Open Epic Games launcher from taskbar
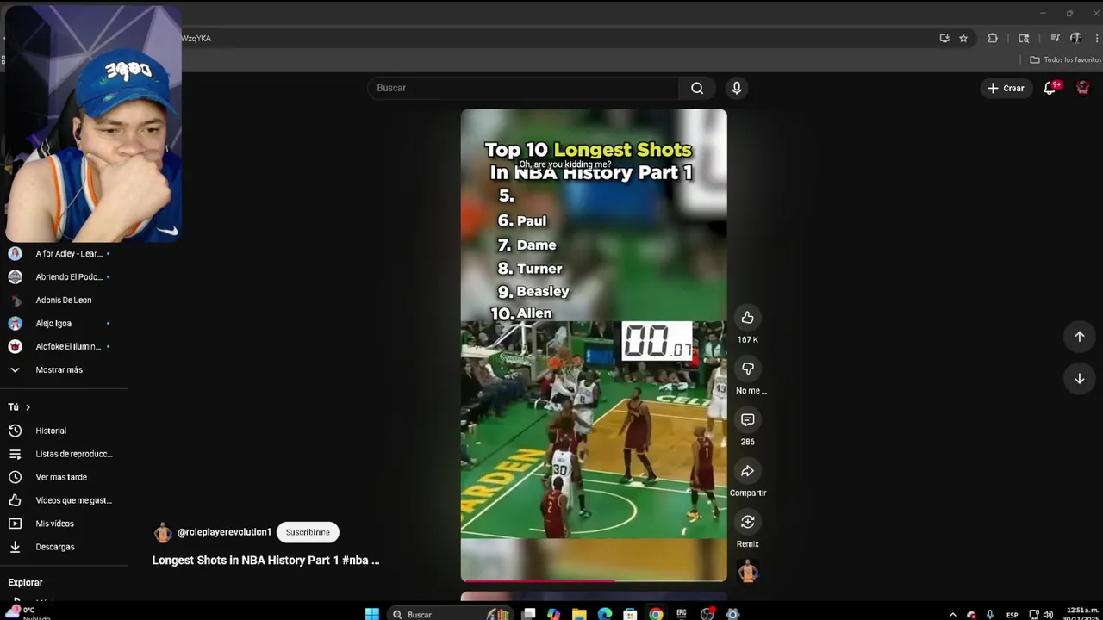Image resolution: width=1103 pixels, height=620 pixels. pos(682,614)
